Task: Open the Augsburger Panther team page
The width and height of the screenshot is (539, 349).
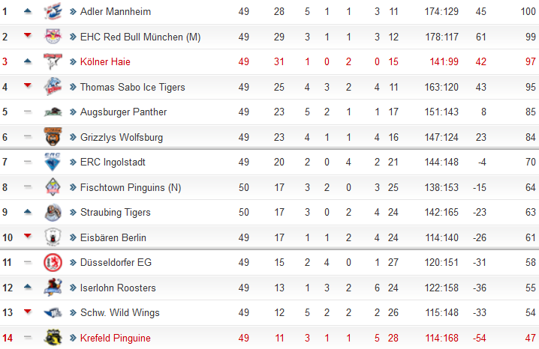Action: [x=123, y=112]
